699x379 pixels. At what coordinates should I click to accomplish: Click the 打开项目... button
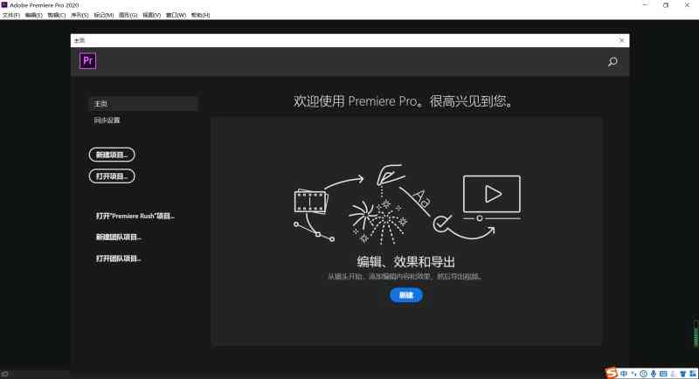tap(112, 176)
